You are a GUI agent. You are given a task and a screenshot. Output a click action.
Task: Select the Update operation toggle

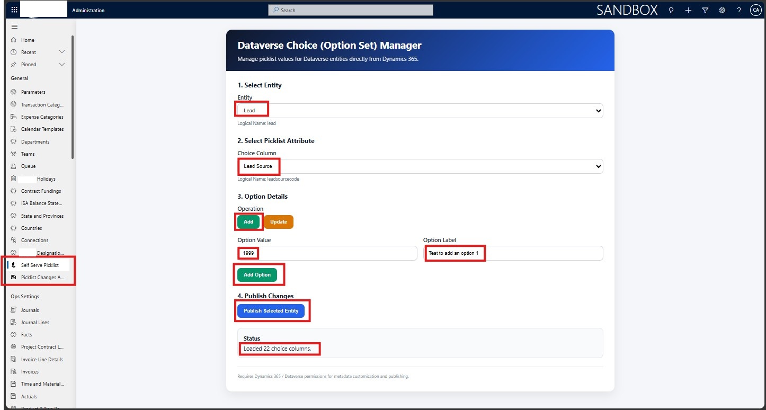[x=279, y=222]
